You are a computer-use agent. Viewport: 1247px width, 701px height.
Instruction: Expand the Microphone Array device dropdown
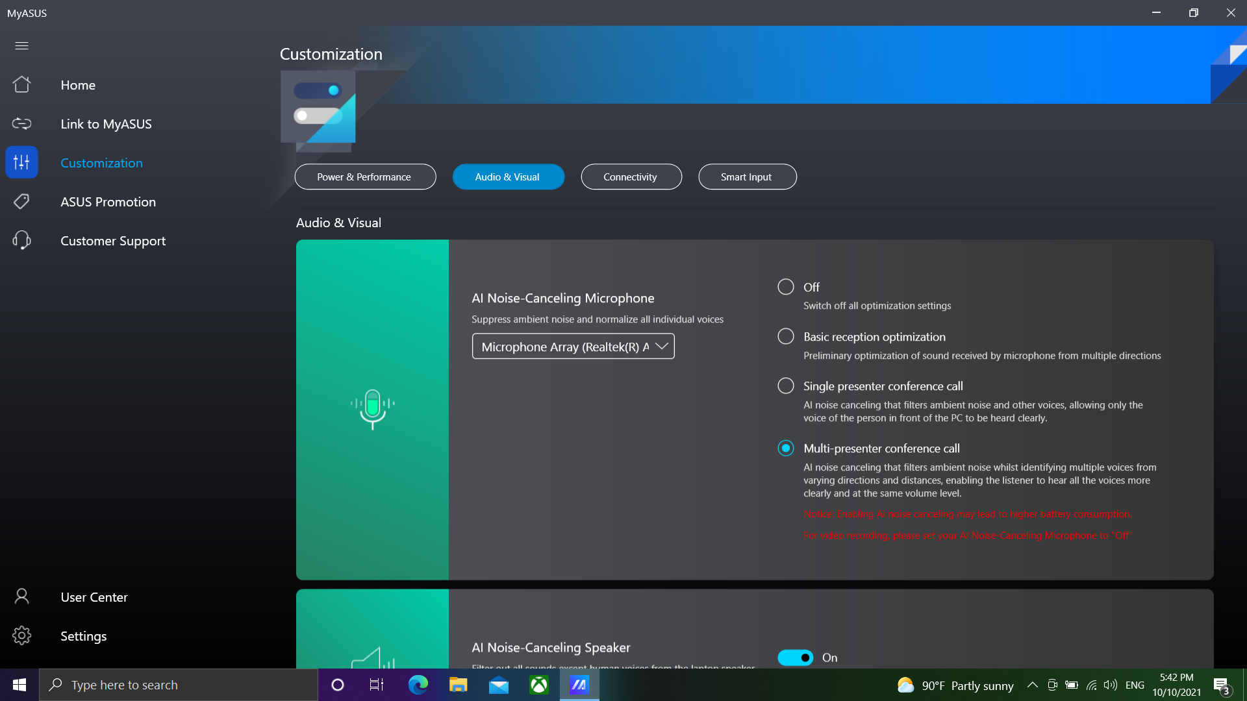[x=573, y=346]
